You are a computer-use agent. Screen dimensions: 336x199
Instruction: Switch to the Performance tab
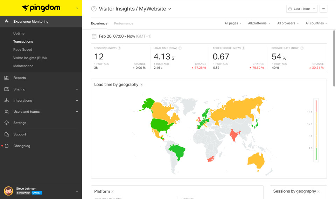tap(124, 23)
